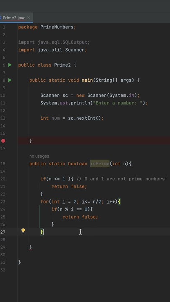Run the Prime2 class with the gutter arrow
The height and width of the screenshot is (302, 170).
(x=10, y=65)
